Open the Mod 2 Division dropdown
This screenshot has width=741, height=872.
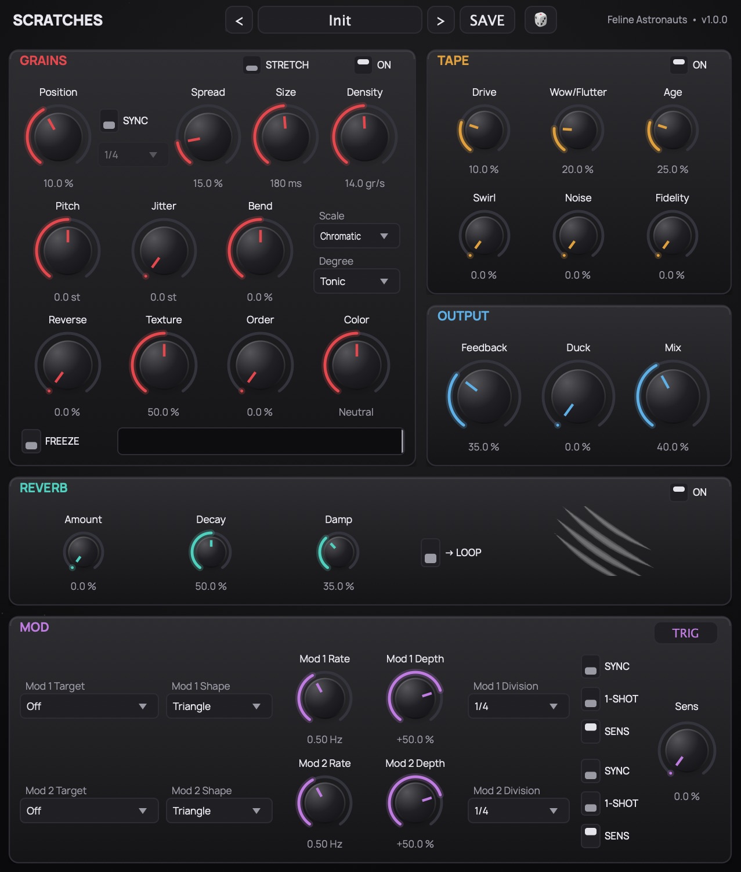coord(518,811)
